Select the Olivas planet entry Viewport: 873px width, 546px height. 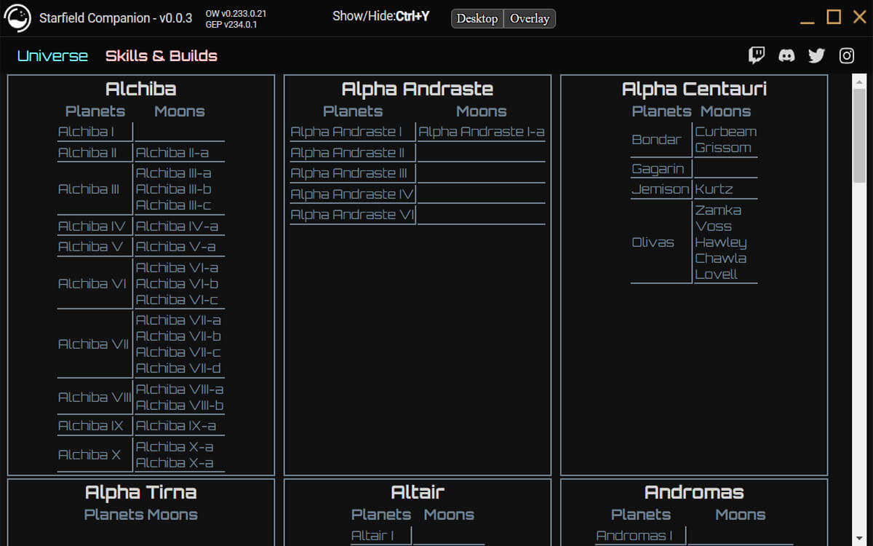[653, 242]
